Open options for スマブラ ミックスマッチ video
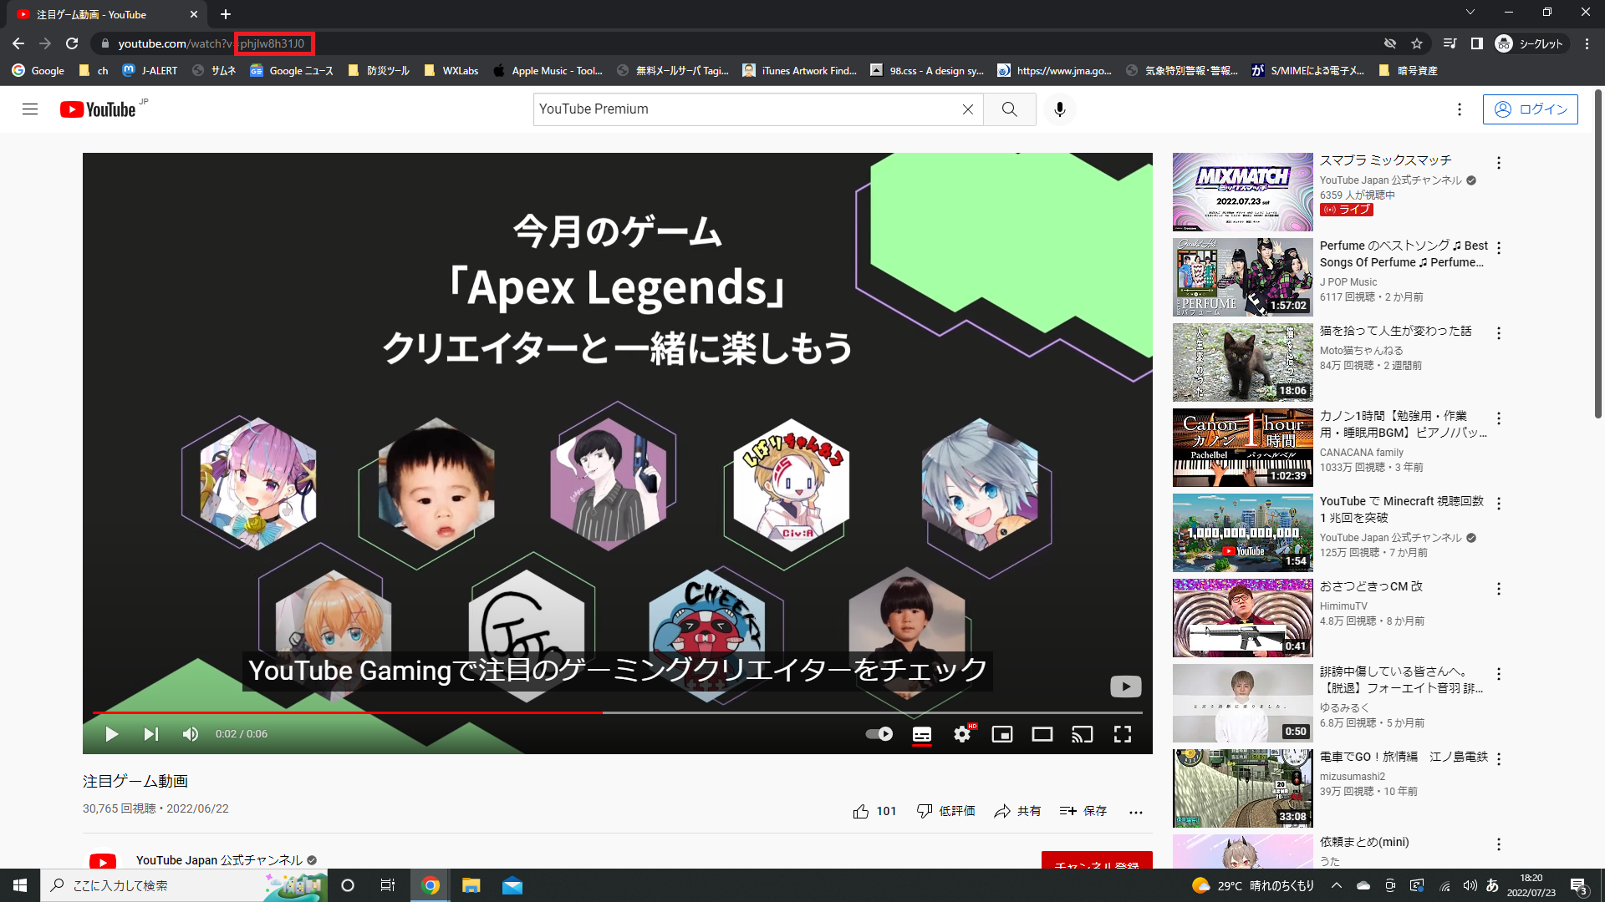 1499,163
